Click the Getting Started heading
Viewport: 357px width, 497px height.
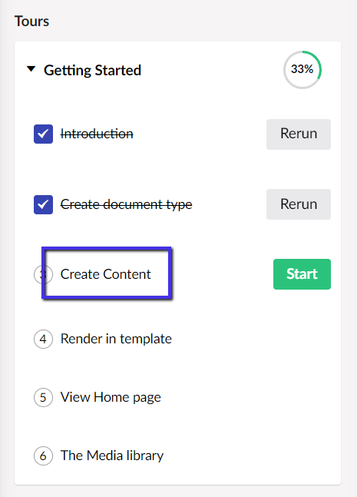92,71
